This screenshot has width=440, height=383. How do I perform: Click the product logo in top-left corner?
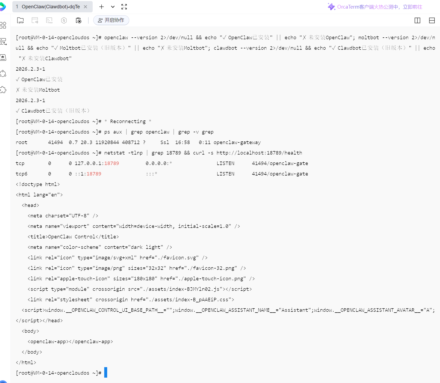3,7
